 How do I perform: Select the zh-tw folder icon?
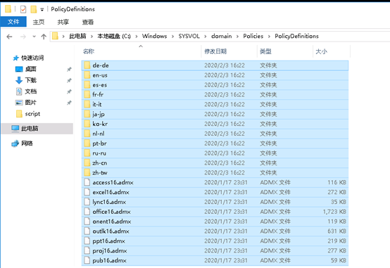(87, 172)
